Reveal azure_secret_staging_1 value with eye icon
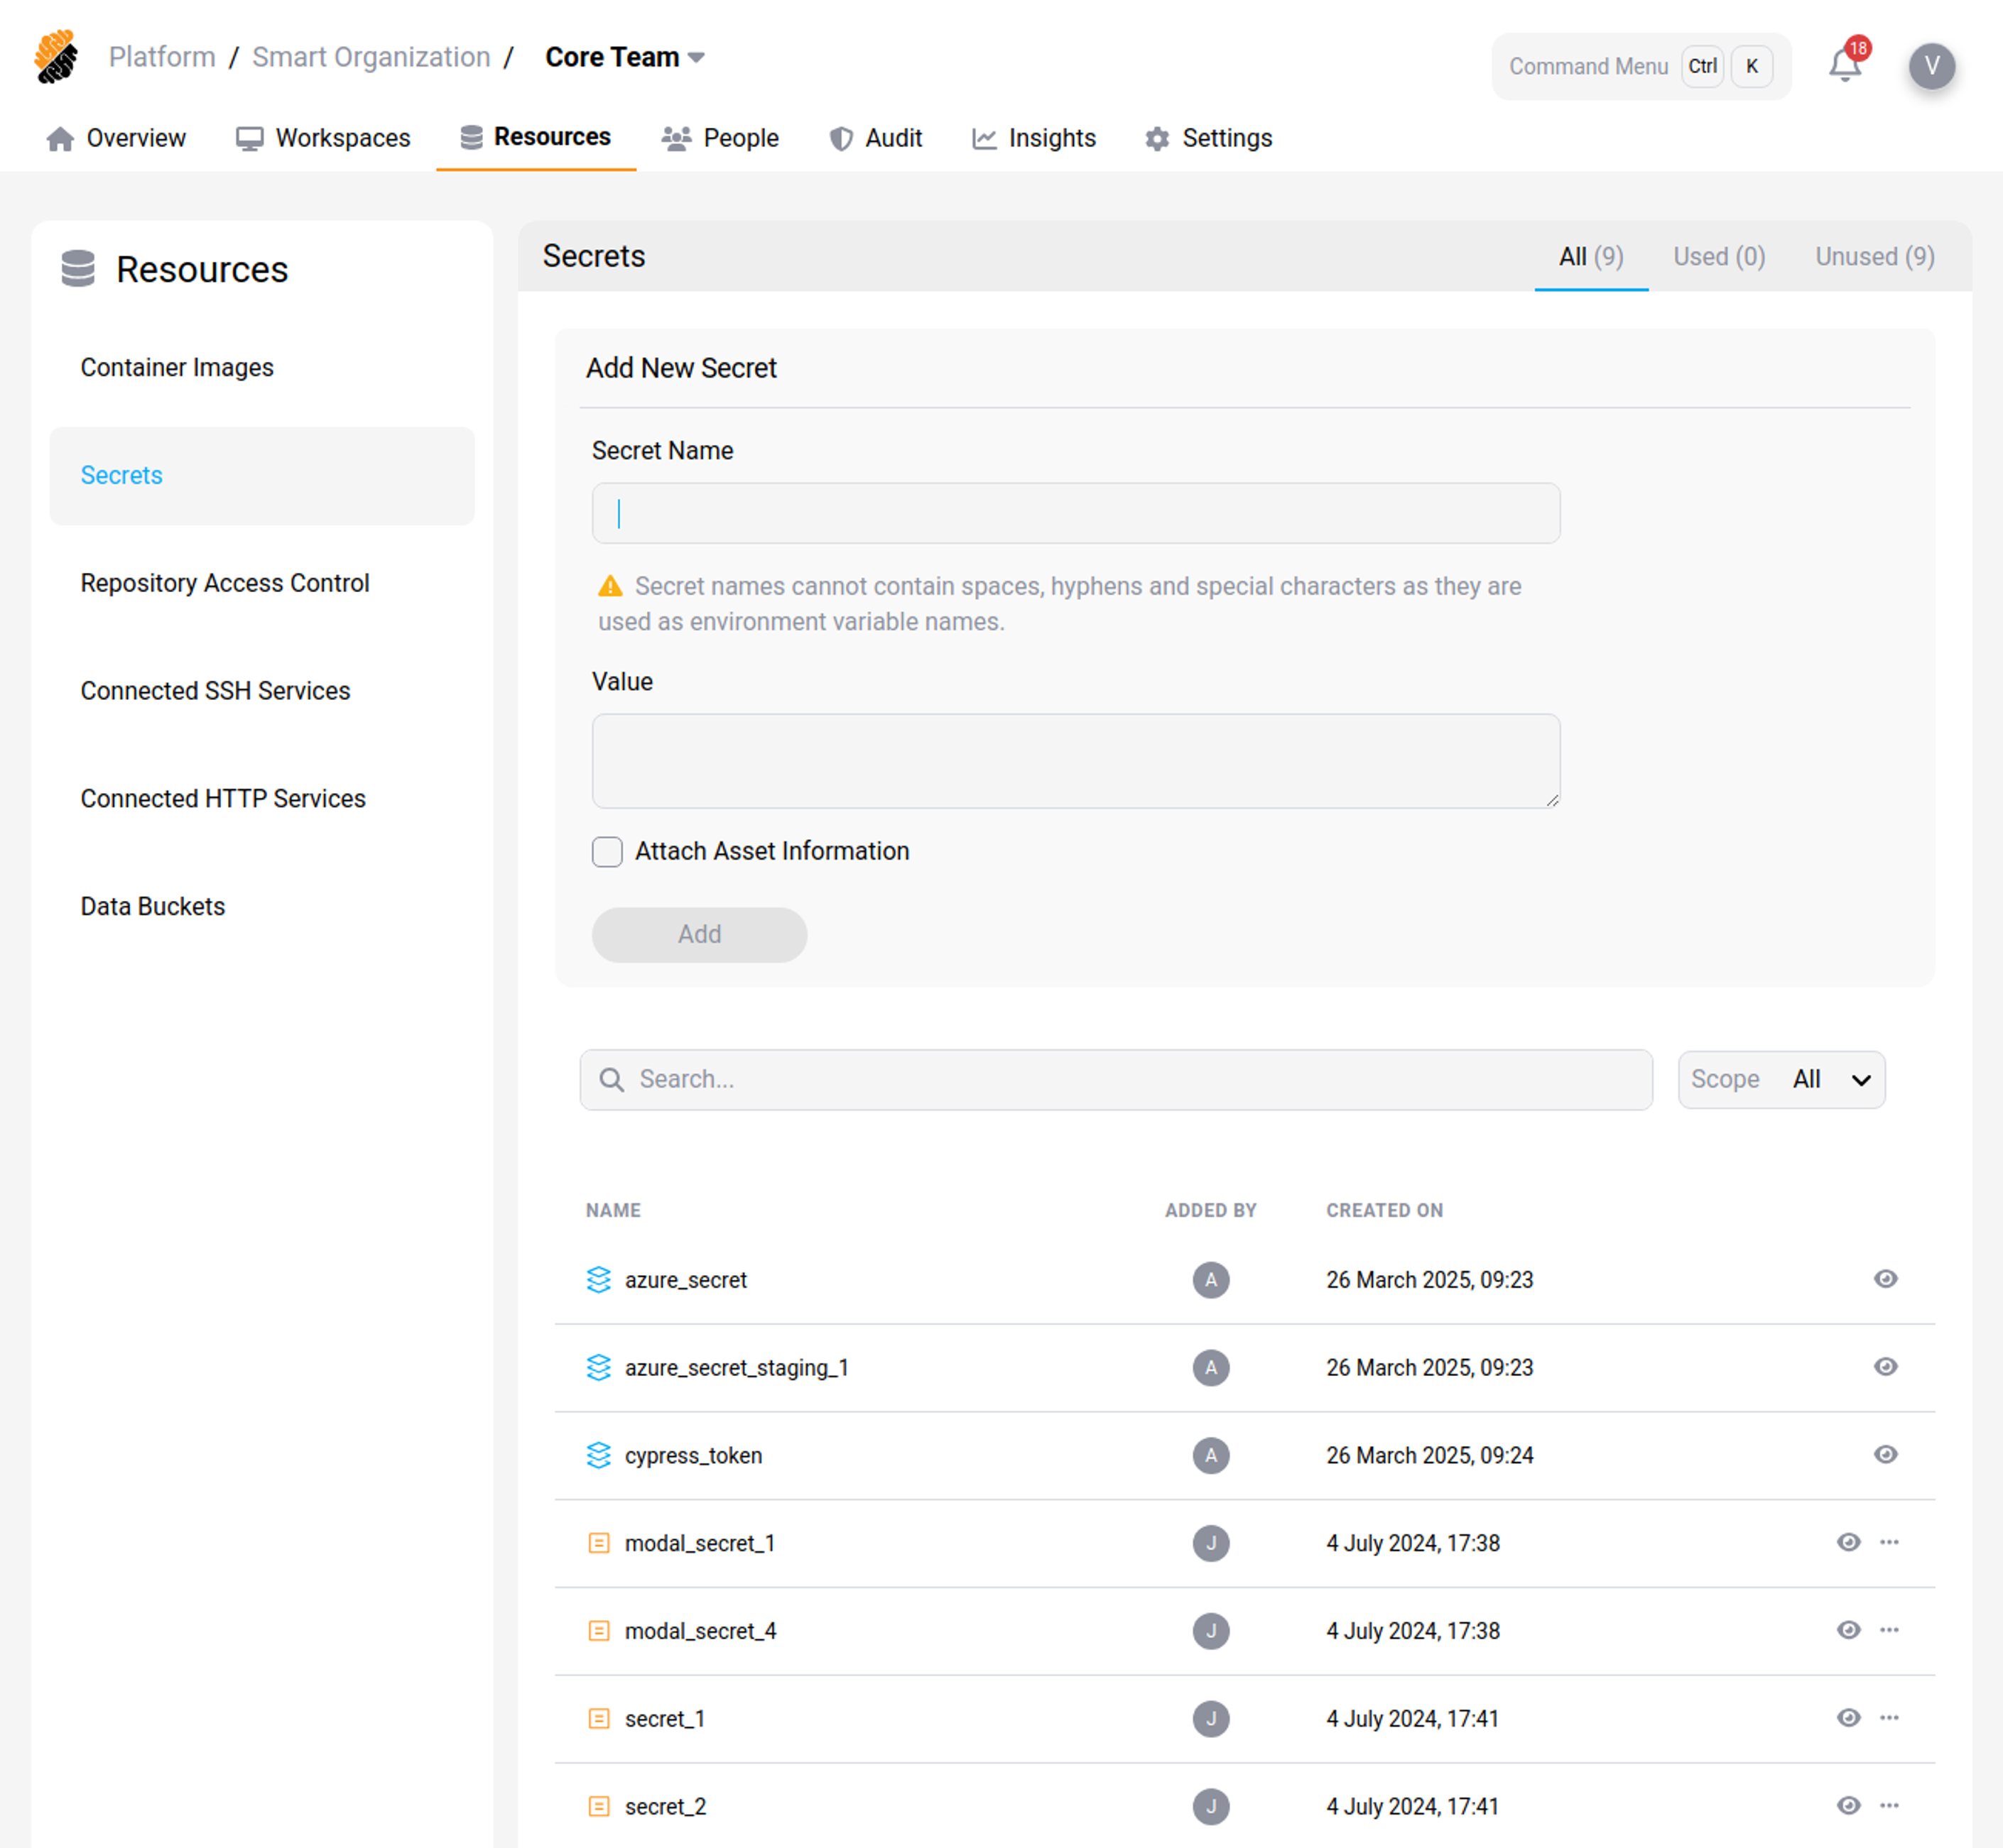Image resolution: width=2003 pixels, height=1848 pixels. click(x=1886, y=1367)
